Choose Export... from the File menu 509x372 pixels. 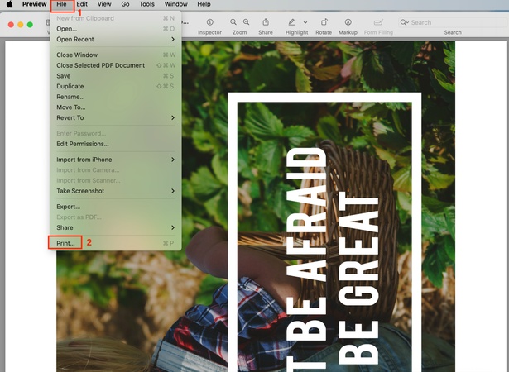pyautogui.click(x=116, y=207)
